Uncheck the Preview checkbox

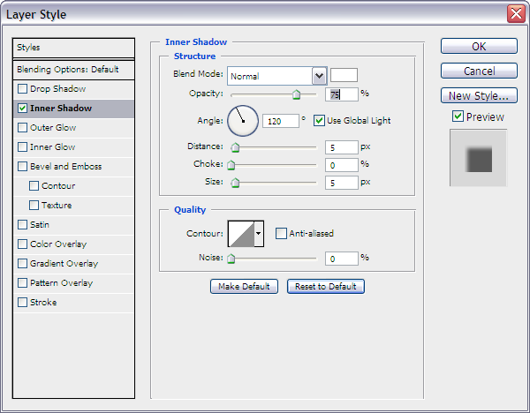click(x=458, y=116)
